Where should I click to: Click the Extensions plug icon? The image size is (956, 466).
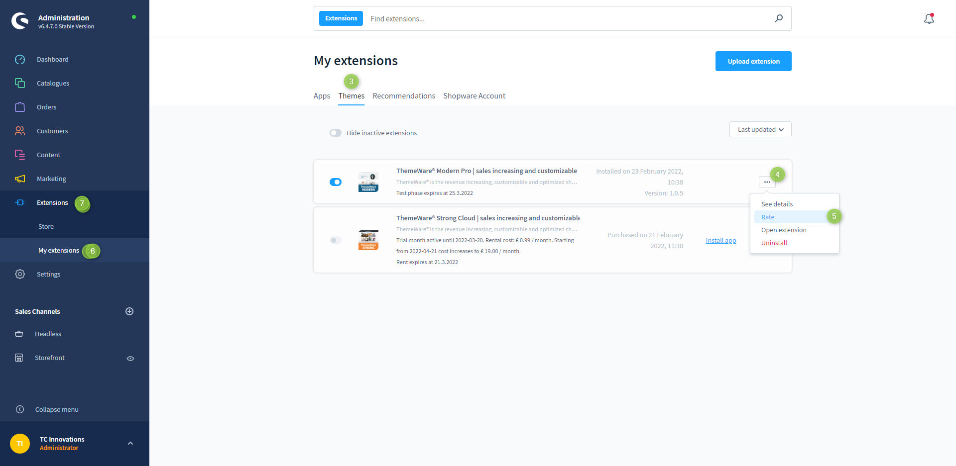coord(20,202)
